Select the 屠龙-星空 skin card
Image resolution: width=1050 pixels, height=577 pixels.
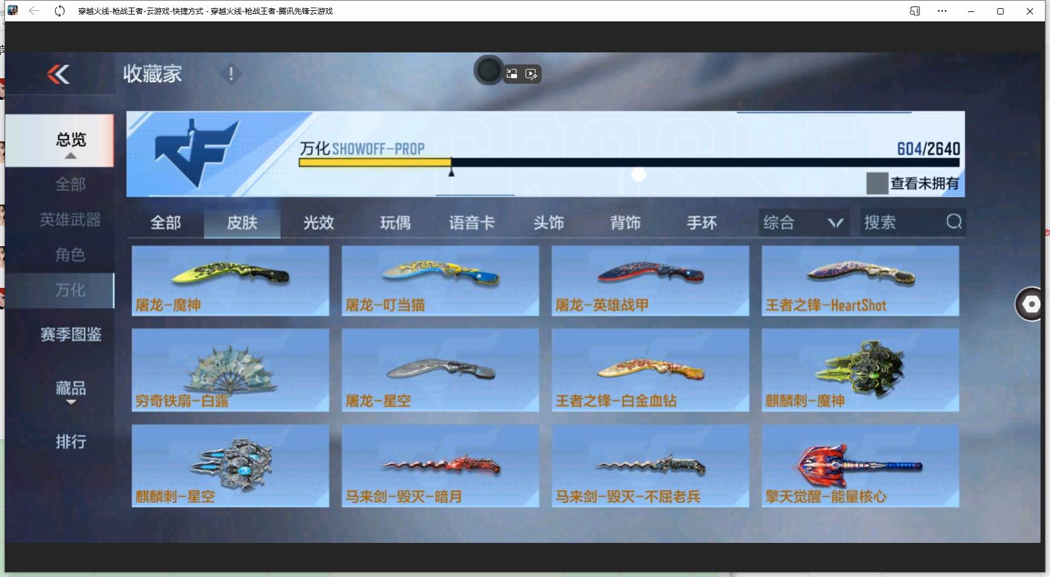440,370
